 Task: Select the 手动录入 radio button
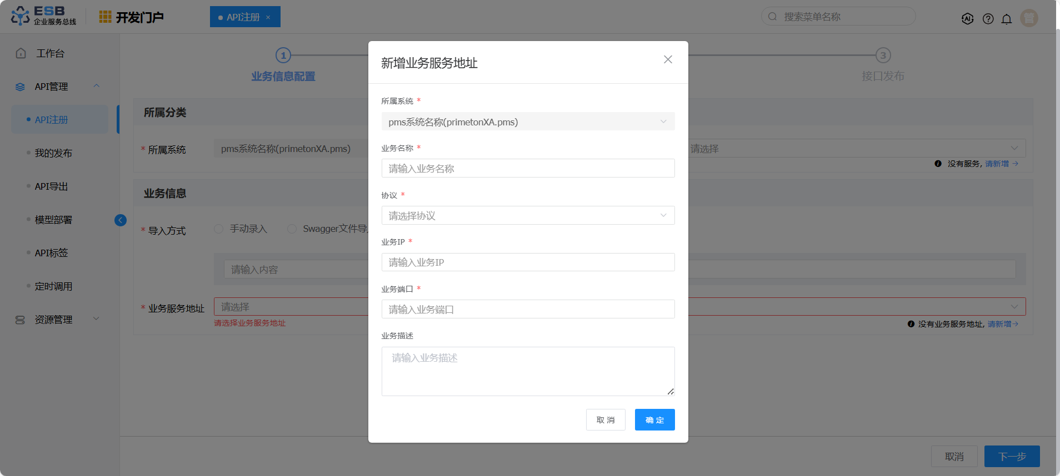pos(219,229)
